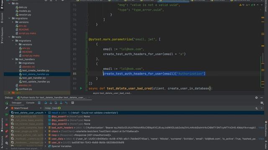
Task: Open debugger wrench settings icon
Action: (x=7, y=108)
